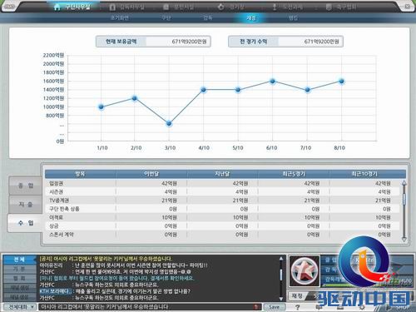Open the 구단사무실 home icon tab
The height and width of the screenshot is (312, 416).
[72, 7]
